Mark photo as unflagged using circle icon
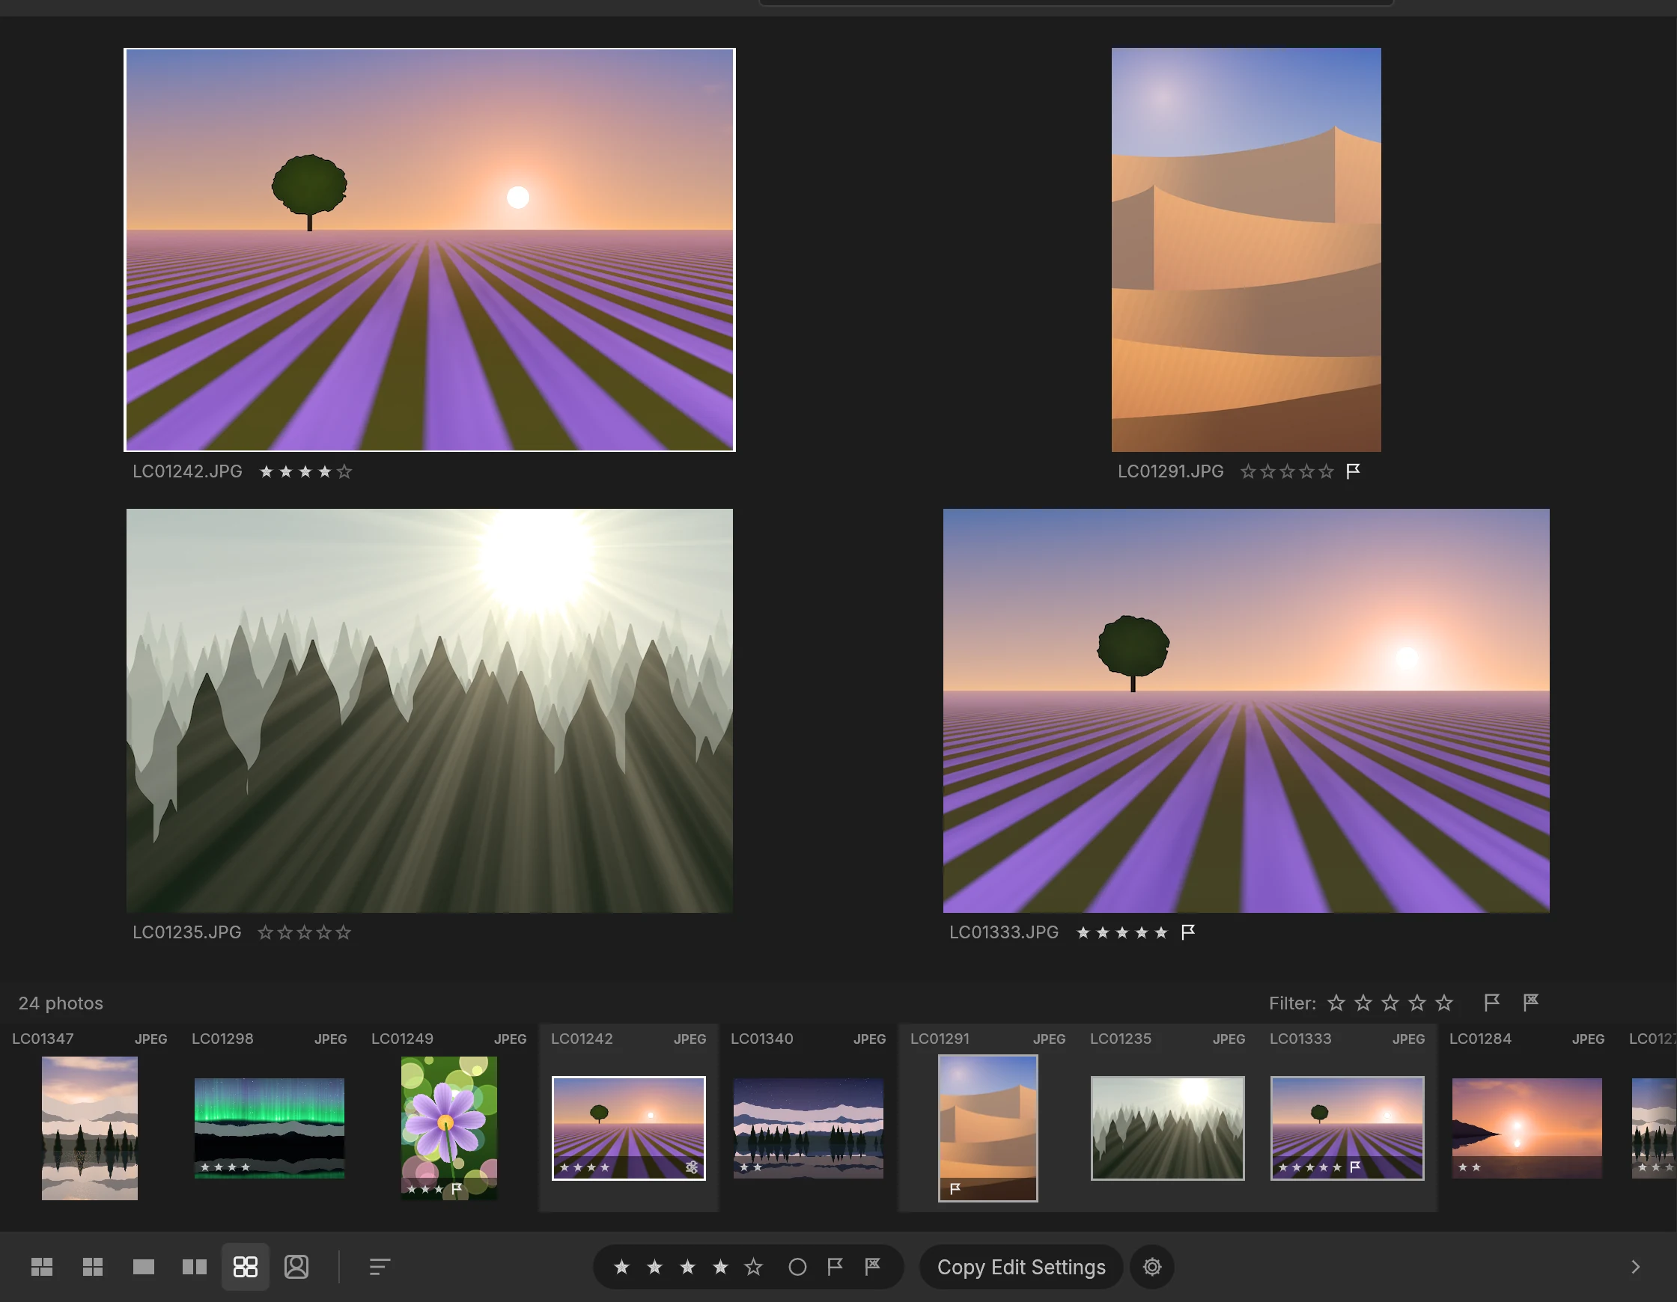This screenshot has width=1677, height=1302. point(797,1267)
